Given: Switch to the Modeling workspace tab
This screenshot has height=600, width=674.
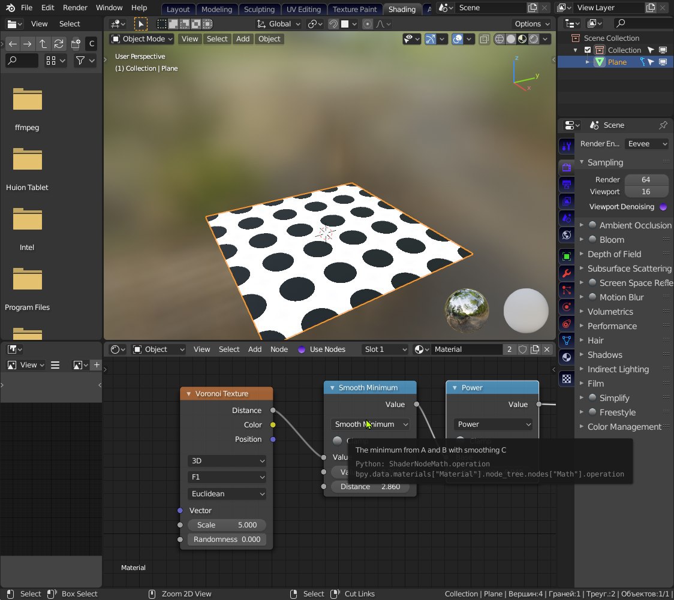Looking at the screenshot, I should pyautogui.click(x=216, y=9).
